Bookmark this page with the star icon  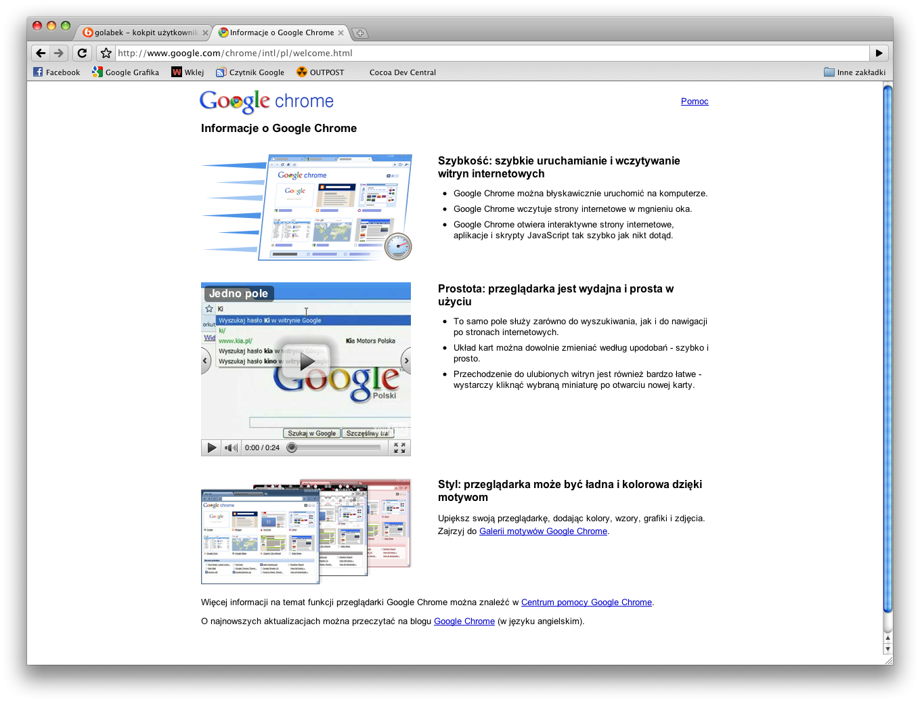[106, 53]
